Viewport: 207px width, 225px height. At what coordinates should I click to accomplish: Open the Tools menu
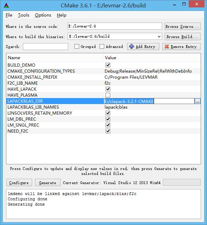coord(24,15)
